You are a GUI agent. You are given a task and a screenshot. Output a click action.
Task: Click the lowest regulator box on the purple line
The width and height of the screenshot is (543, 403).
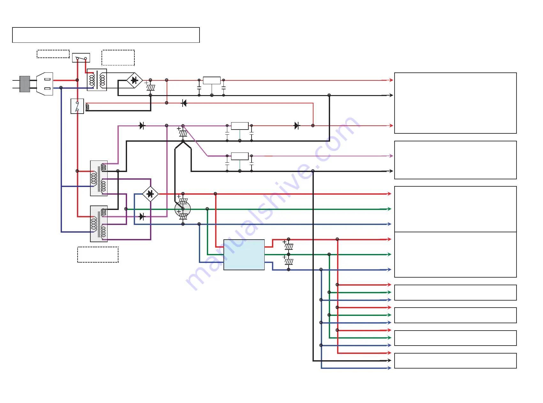click(x=240, y=156)
